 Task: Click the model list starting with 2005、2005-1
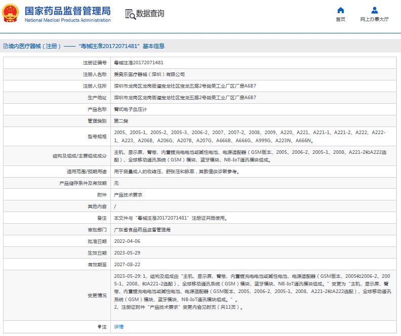tap(250, 137)
